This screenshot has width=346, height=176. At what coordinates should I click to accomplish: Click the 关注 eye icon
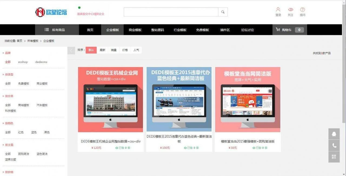click(x=290, y=10)
